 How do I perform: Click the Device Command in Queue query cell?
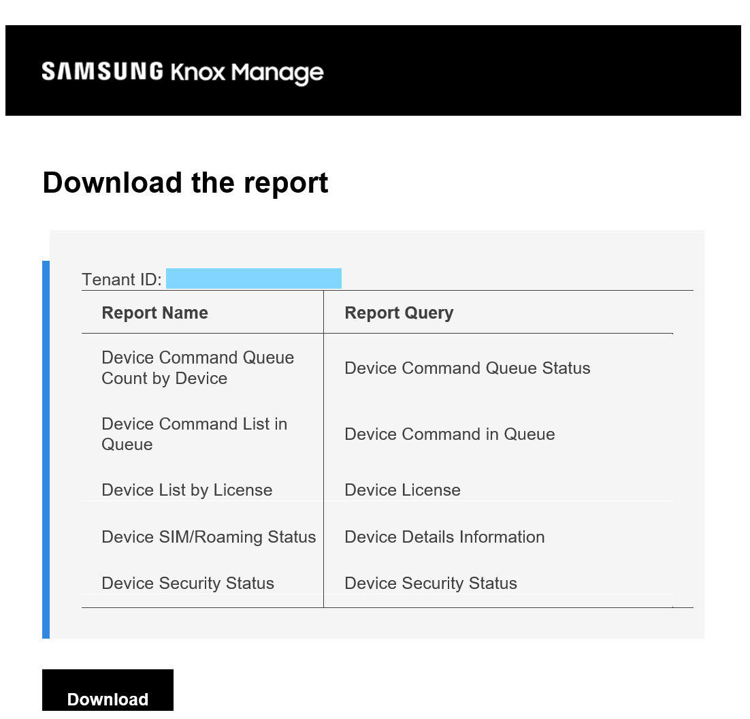click(x=449, y=434)
